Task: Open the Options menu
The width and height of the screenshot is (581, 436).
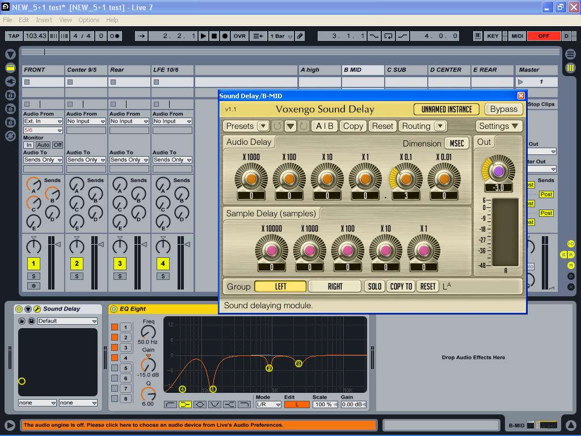Action: tap(89, 20)
